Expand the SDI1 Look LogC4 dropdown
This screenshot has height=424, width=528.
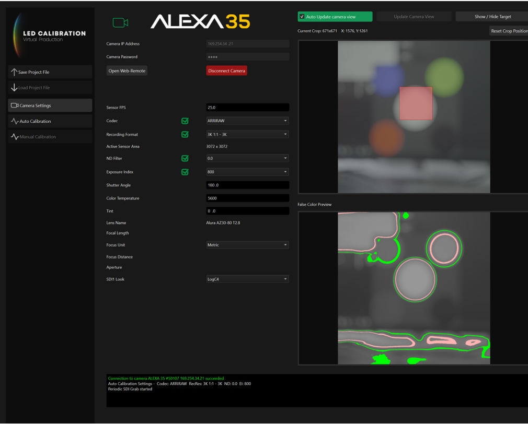(247, 279)
